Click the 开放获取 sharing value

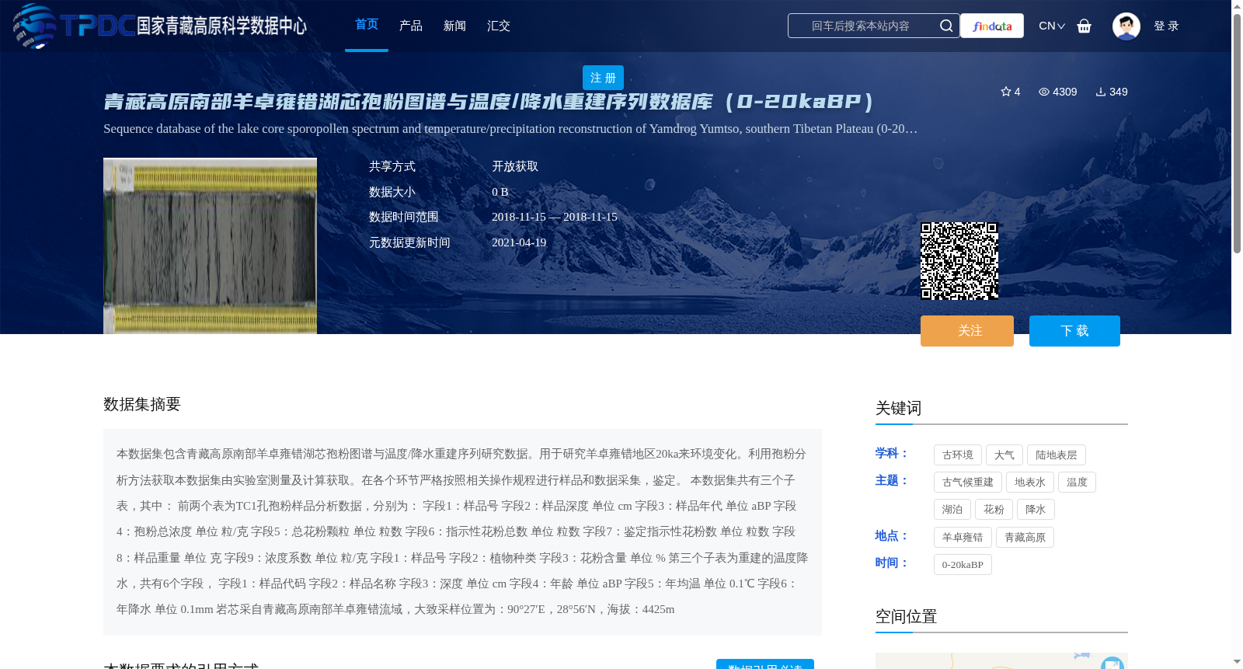pyautogui.click(x=515, y=166)
